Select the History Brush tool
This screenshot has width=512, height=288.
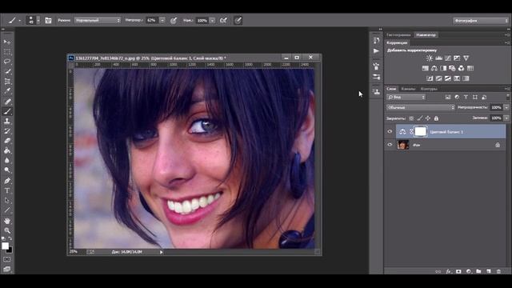coord(7,131)
